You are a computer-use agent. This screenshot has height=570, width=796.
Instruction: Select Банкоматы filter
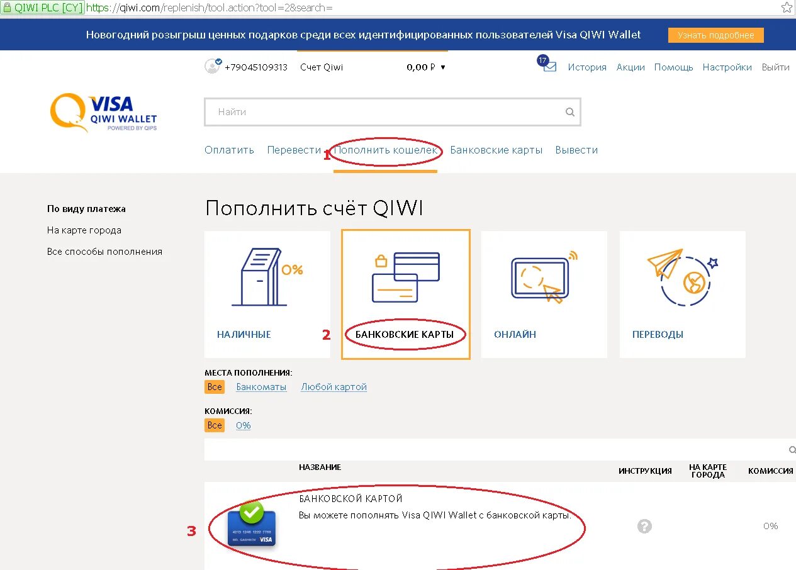click(x=261, y=387)
